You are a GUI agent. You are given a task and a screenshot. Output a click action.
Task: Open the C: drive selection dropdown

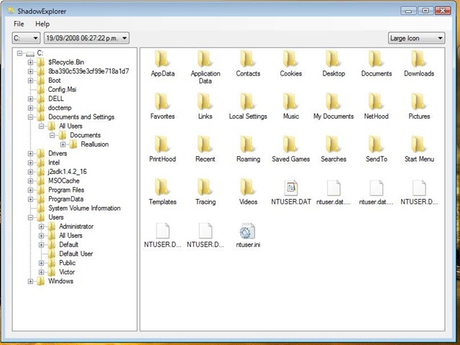[x=26, y=38]
